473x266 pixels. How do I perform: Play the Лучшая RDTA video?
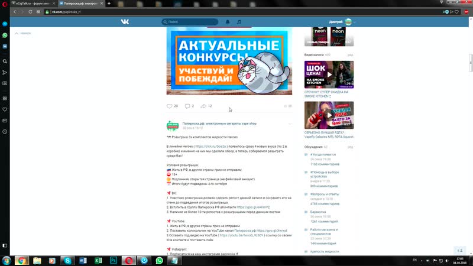[329, 115]
